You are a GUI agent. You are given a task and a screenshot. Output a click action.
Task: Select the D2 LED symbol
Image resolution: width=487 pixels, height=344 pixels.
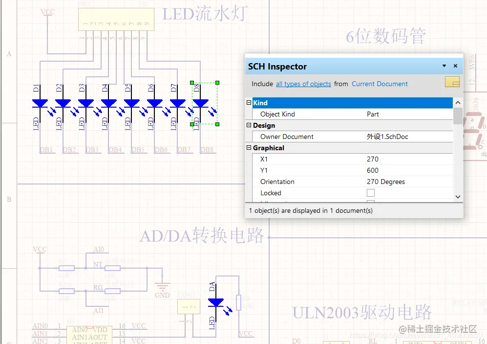point(63,104)
